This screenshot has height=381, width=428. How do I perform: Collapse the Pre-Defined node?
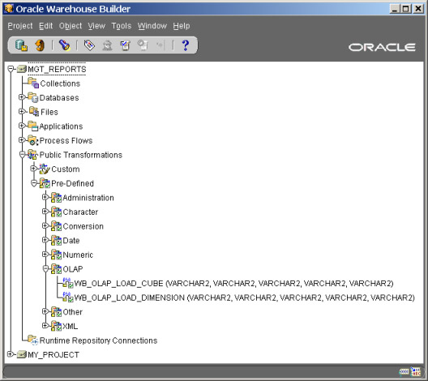pos(33,183)
